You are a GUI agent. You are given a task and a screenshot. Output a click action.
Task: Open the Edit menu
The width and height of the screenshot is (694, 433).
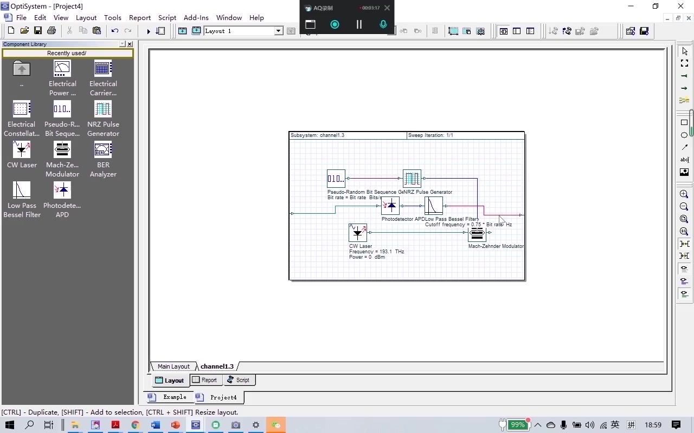40,17
